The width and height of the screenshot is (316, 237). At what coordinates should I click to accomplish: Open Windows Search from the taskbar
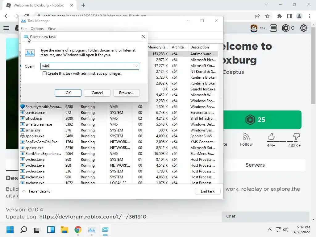24,230
